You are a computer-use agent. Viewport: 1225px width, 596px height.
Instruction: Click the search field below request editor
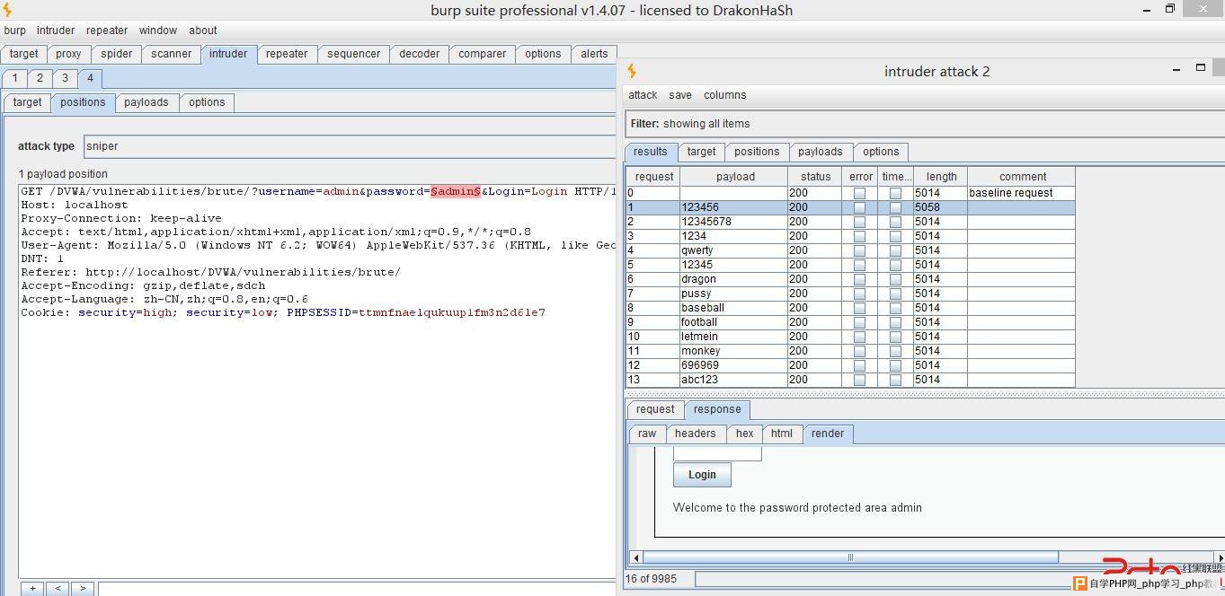pyautogui.click(x=358, y=589)
